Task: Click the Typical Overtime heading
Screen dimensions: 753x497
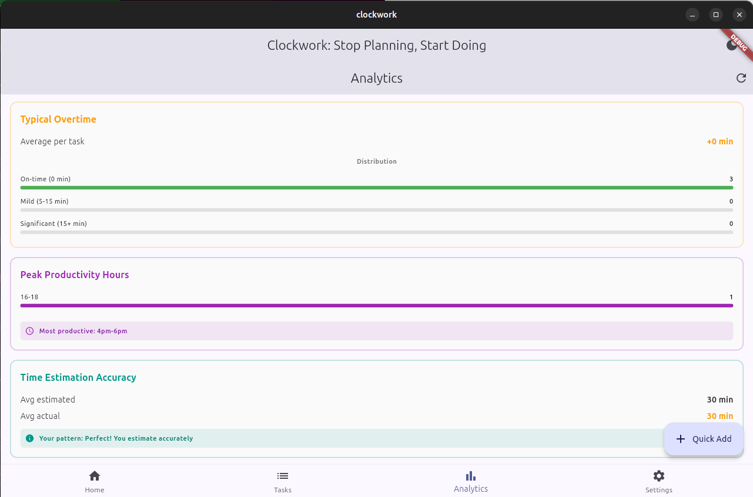Action: 58,119
